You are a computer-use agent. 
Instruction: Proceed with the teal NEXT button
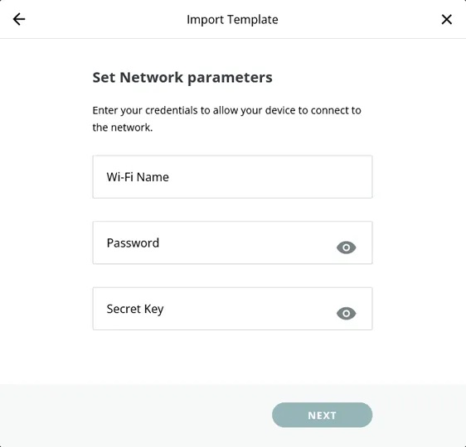click(323, 415)
